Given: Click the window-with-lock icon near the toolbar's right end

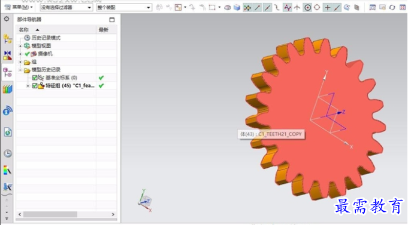Looking at the screenshot, I should click(x=382, y=8).
